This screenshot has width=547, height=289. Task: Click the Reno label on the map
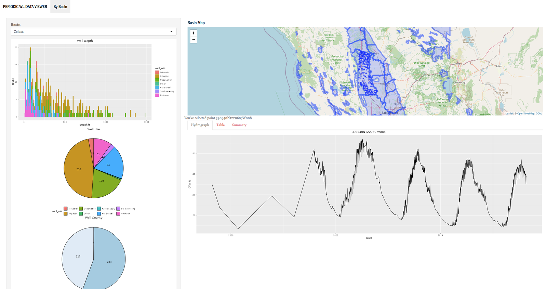point(457,64)
